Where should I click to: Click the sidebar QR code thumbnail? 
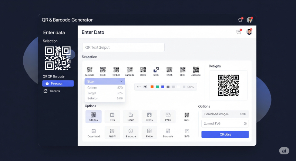tap(58, 58)
